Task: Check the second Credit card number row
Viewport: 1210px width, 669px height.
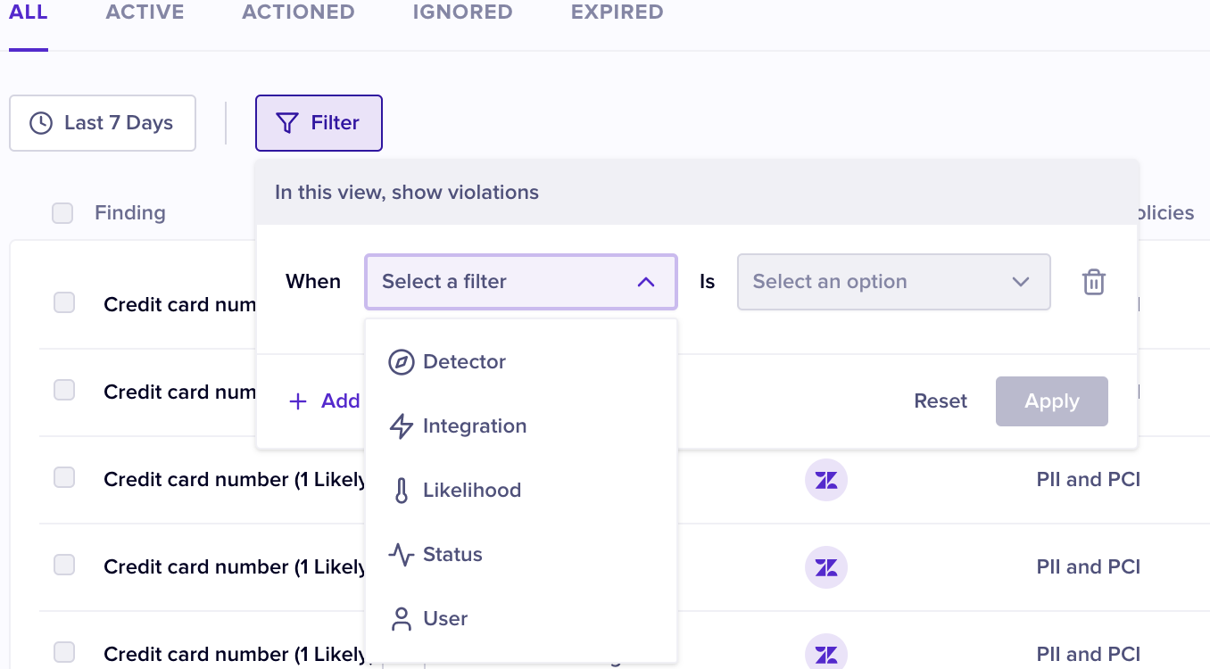Action: [x=64, y=391]
